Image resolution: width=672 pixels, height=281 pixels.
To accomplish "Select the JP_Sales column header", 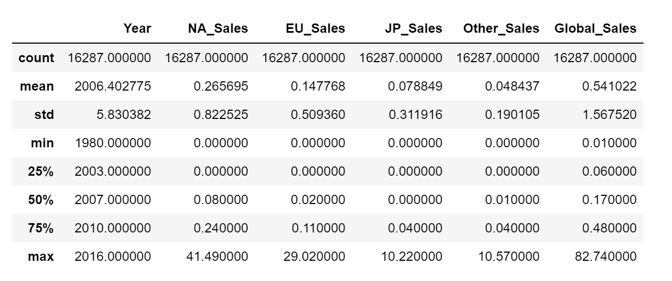I will 413,28.
